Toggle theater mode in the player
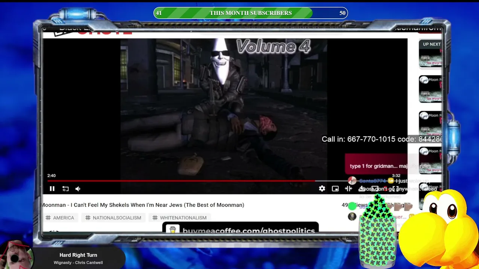Image resolution: width=479 pixels, height=269 pixels. tap(348, 189)
